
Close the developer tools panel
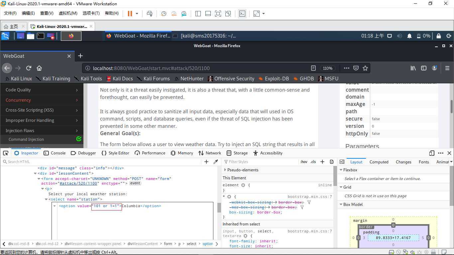449,153
